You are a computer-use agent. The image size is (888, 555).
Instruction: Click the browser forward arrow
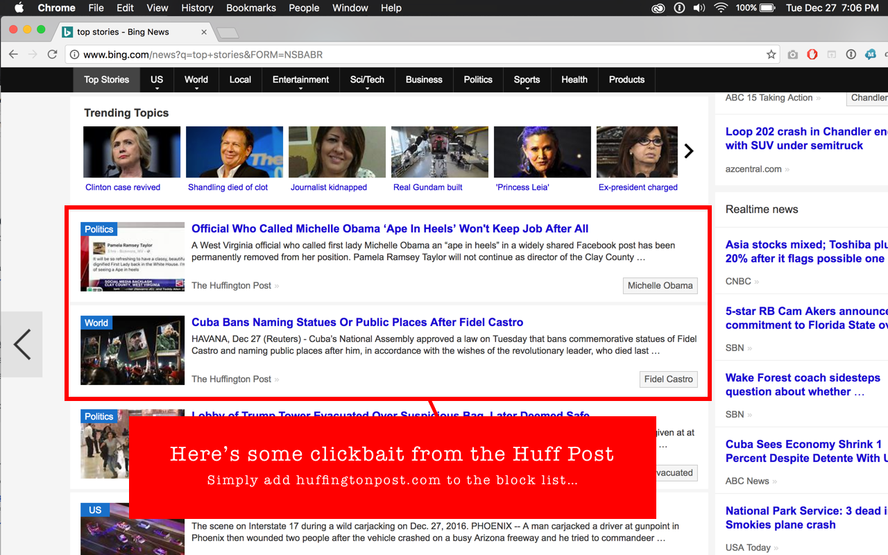33,54
